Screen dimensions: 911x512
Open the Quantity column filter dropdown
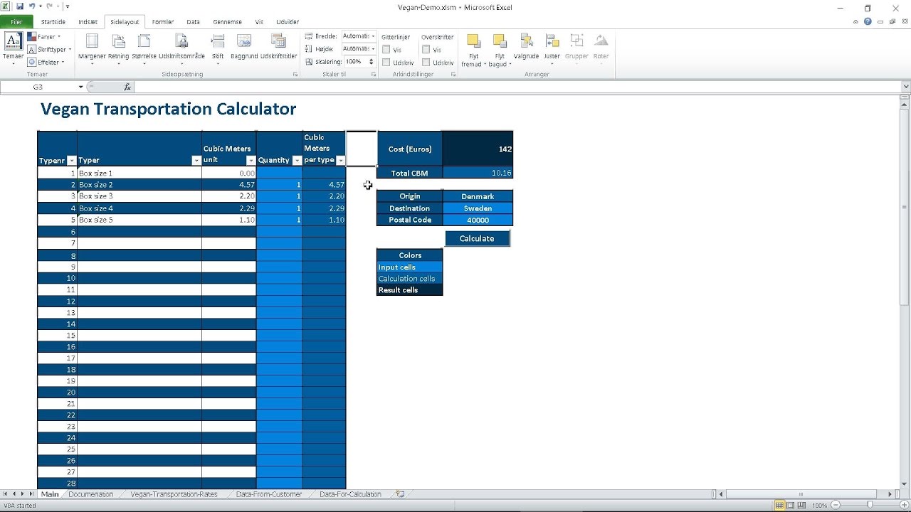pos(297,160)
